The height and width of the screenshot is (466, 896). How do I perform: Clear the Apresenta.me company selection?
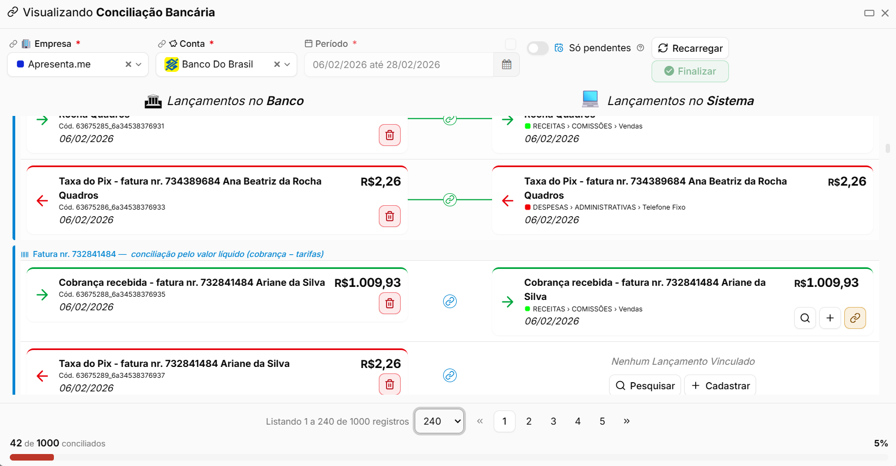[x=128, y=64]
